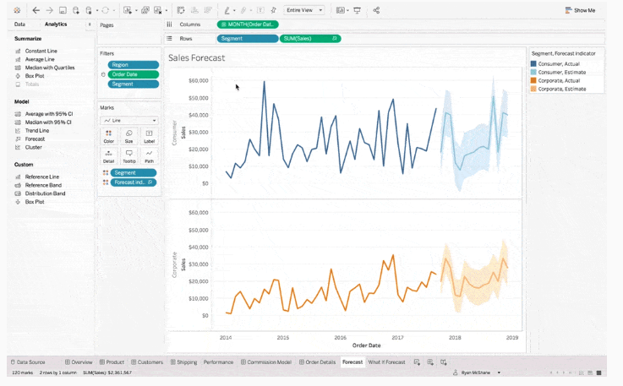
Task: Click the Undo back arrow
Action: click(x=36, y=10)
